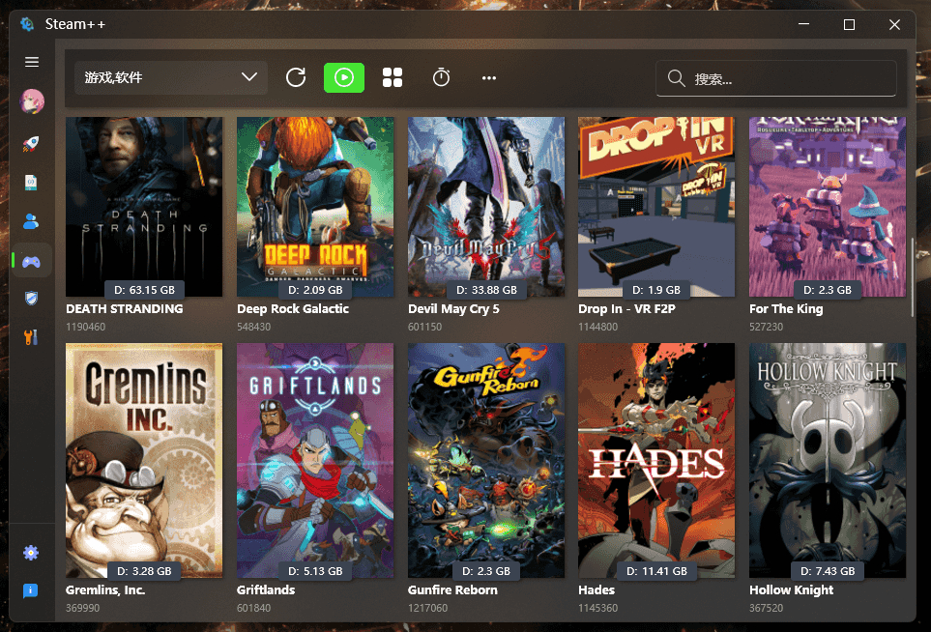Select the Gunfire Reborn cover art
The height and width of the screenshot is (632, 931).
[x=486, y=461]
